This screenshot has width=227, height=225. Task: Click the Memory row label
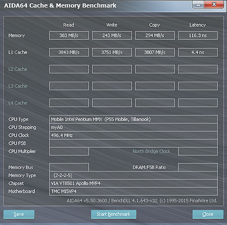pos(17,36)
